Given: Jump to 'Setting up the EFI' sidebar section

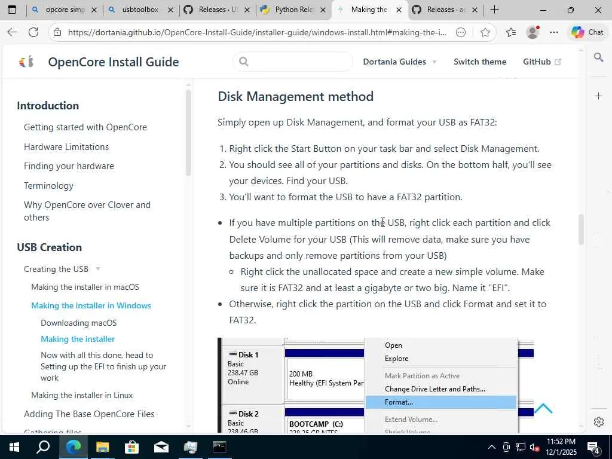Looking at the screenshot, I should [x=103, y=366].
